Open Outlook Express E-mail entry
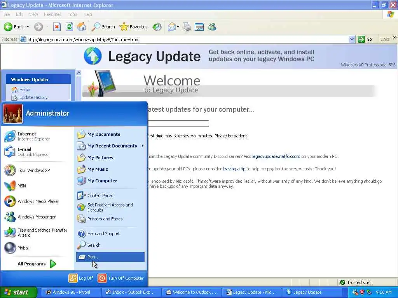 coord(37,152)
